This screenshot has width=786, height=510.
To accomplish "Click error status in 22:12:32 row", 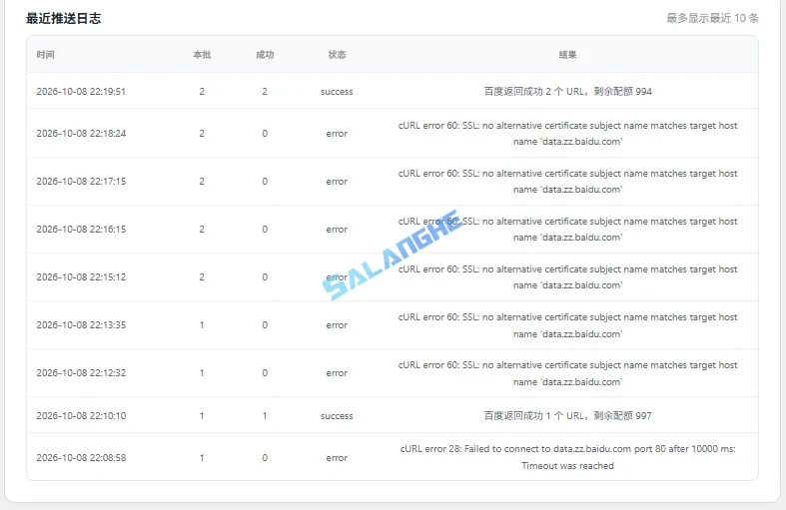I will (337, 373).
